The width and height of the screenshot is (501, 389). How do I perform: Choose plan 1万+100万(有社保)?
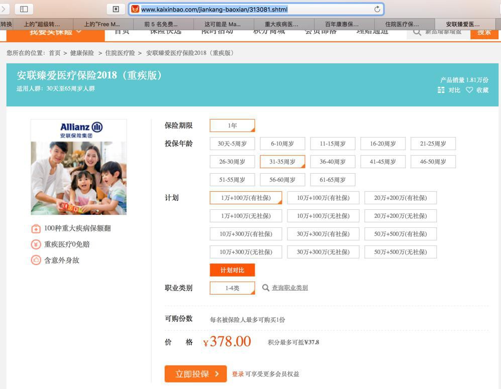(x=246, y=198)
